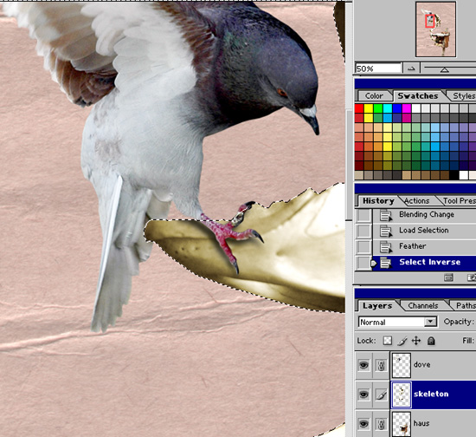Click the 50% zoom input field
The width and height of the screenshot is (476, 437).
[378, 68]
